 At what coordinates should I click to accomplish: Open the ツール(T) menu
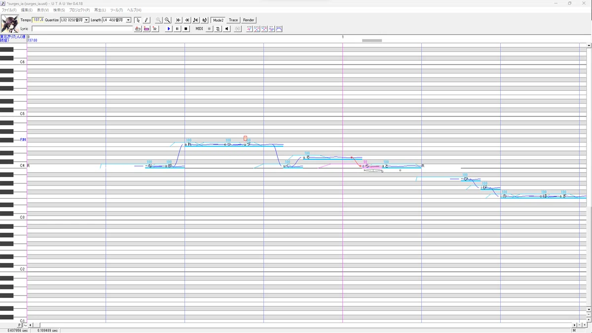tap(116, 10)
